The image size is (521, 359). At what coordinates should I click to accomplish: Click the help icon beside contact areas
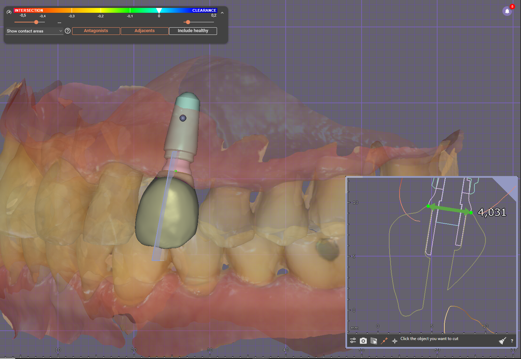coord(68,31)
